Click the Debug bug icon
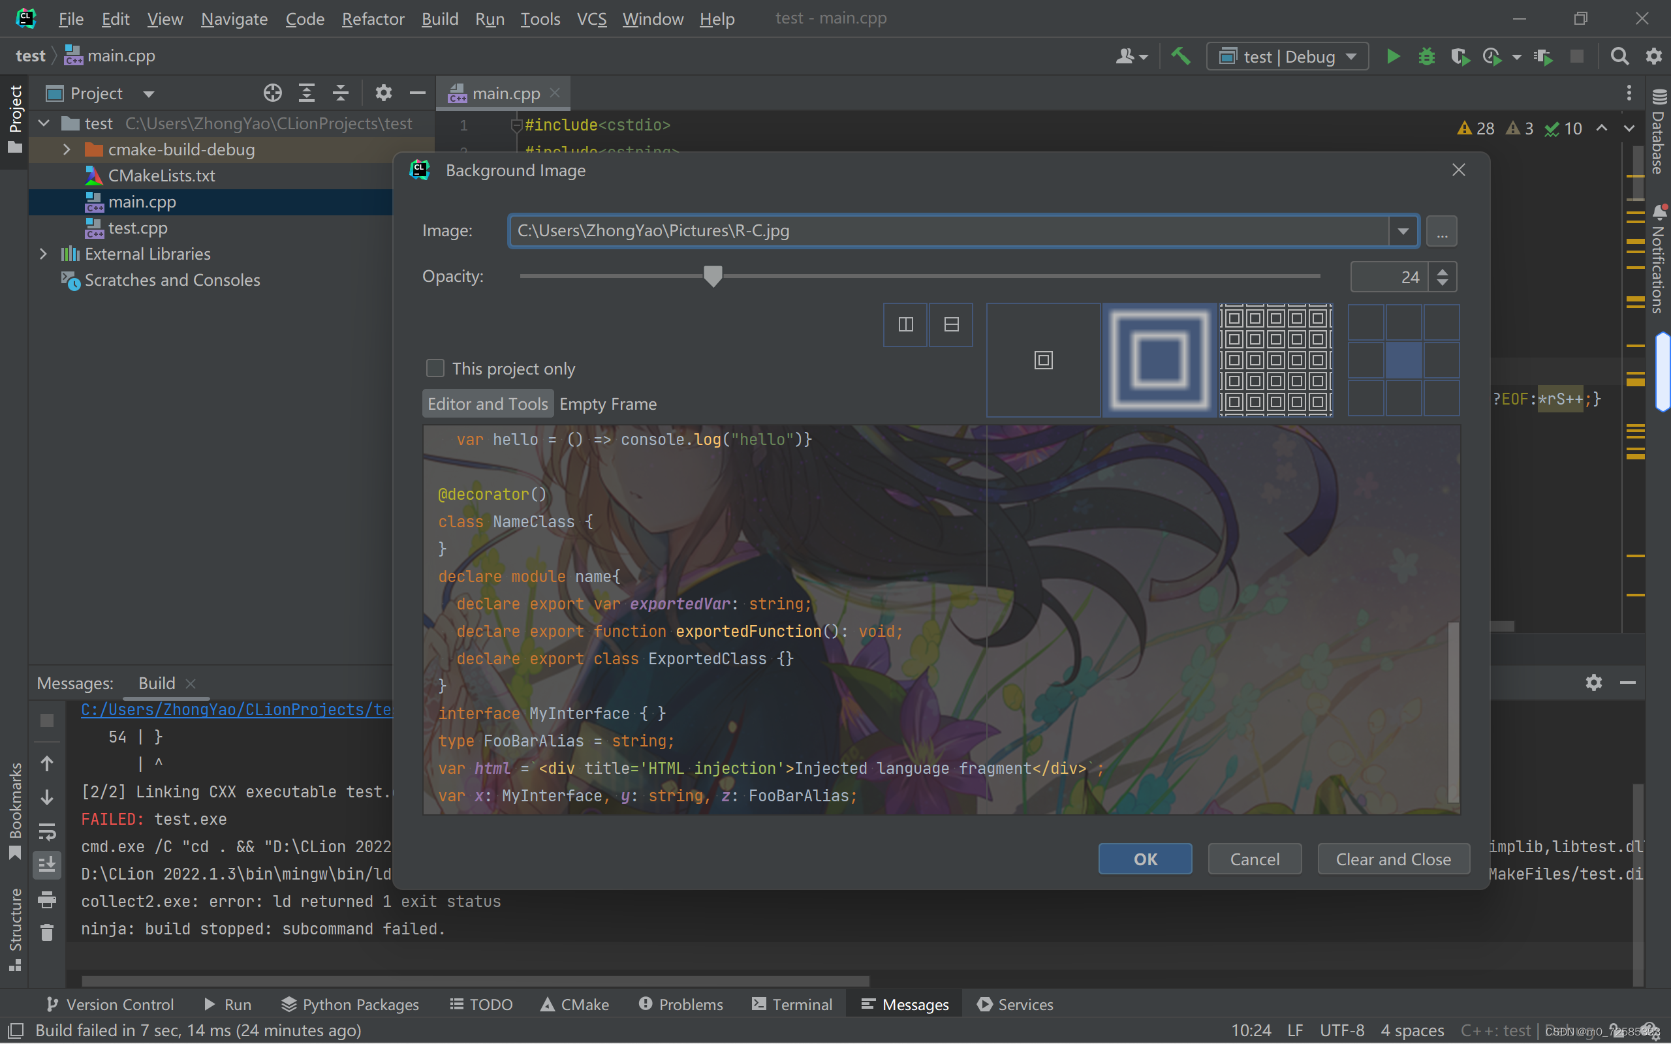Screen dimensions: 1671x1044 pyautogui.click(x=1426, y=57)
